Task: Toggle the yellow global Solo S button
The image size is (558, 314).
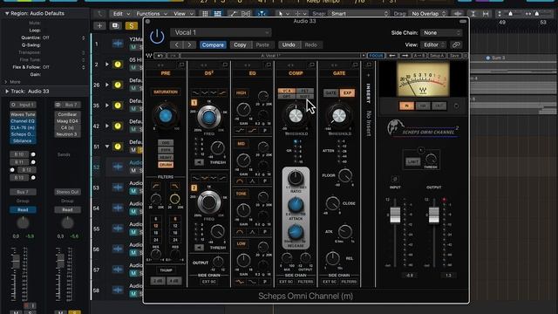Action: (132, 25)
